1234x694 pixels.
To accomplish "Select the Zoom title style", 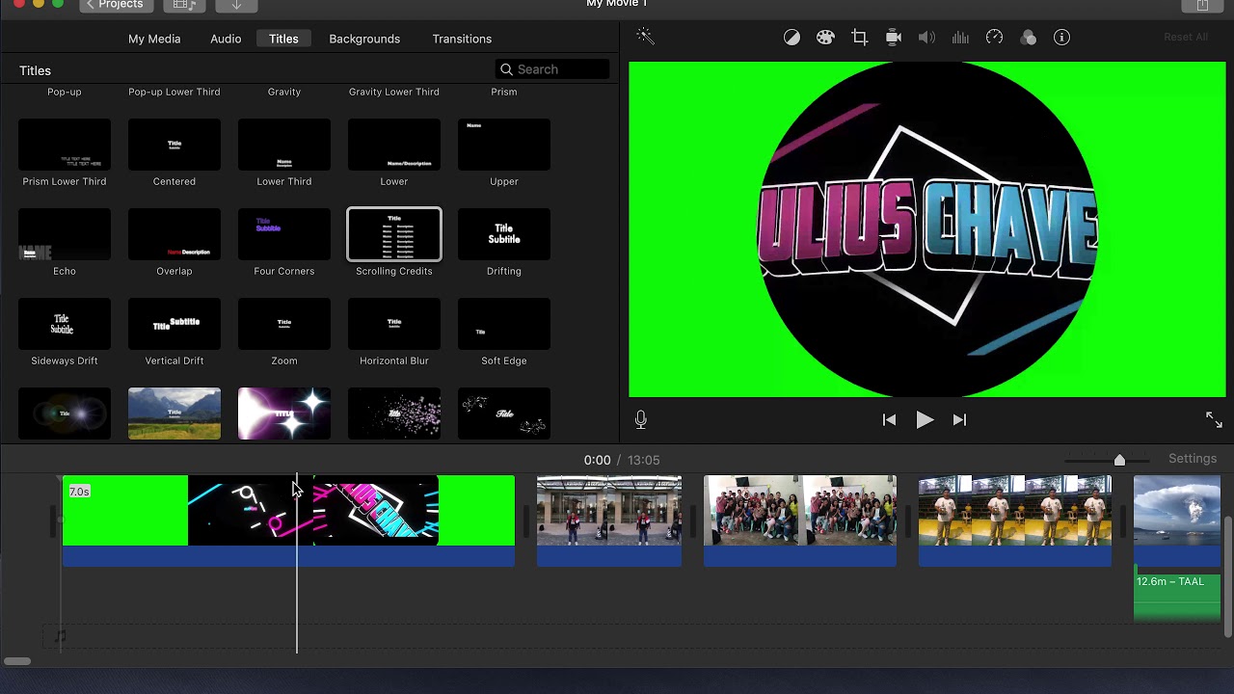I will click(284, 324).
